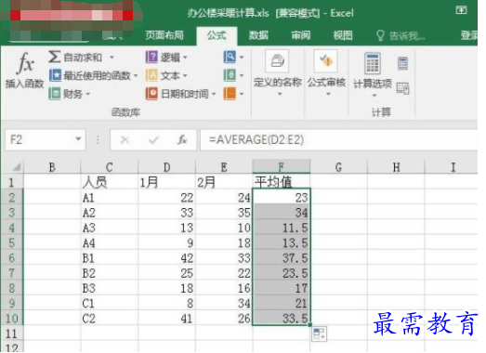Click the cell with value 11.5
Screen dimensions: 486x353
click(x=282, y=228)
